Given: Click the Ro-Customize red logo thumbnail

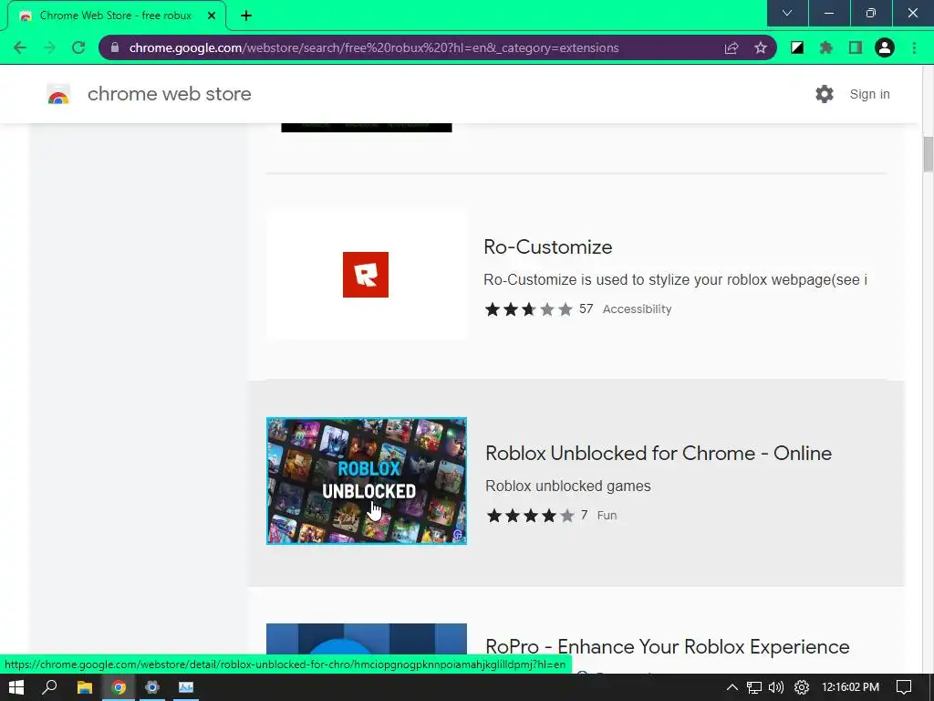Looking at the screenshot, I should [x=366, y=275].
